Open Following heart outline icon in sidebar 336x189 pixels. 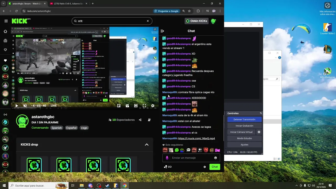pos(5,50)
